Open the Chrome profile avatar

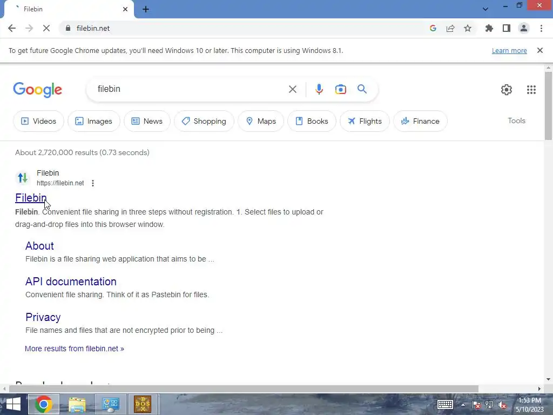pos(524,28)
